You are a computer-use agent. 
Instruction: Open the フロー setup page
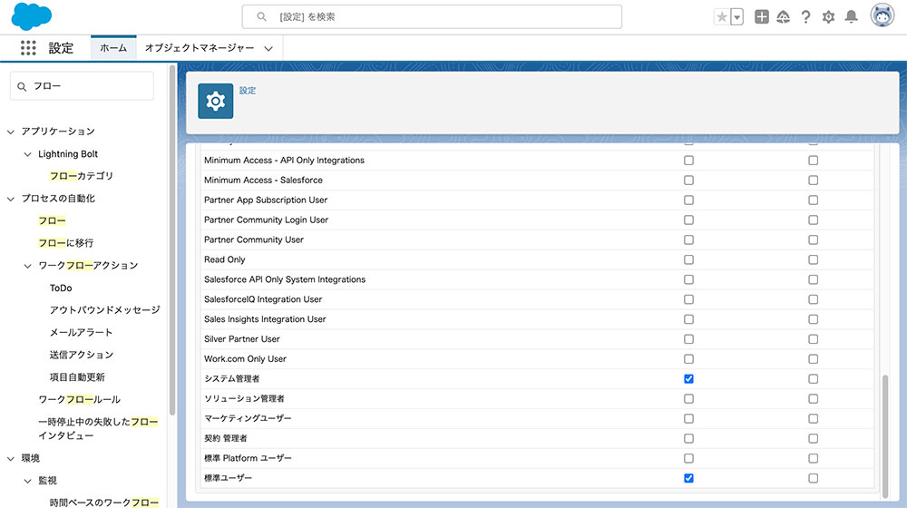pyautogui.click(x=52, y=220)
